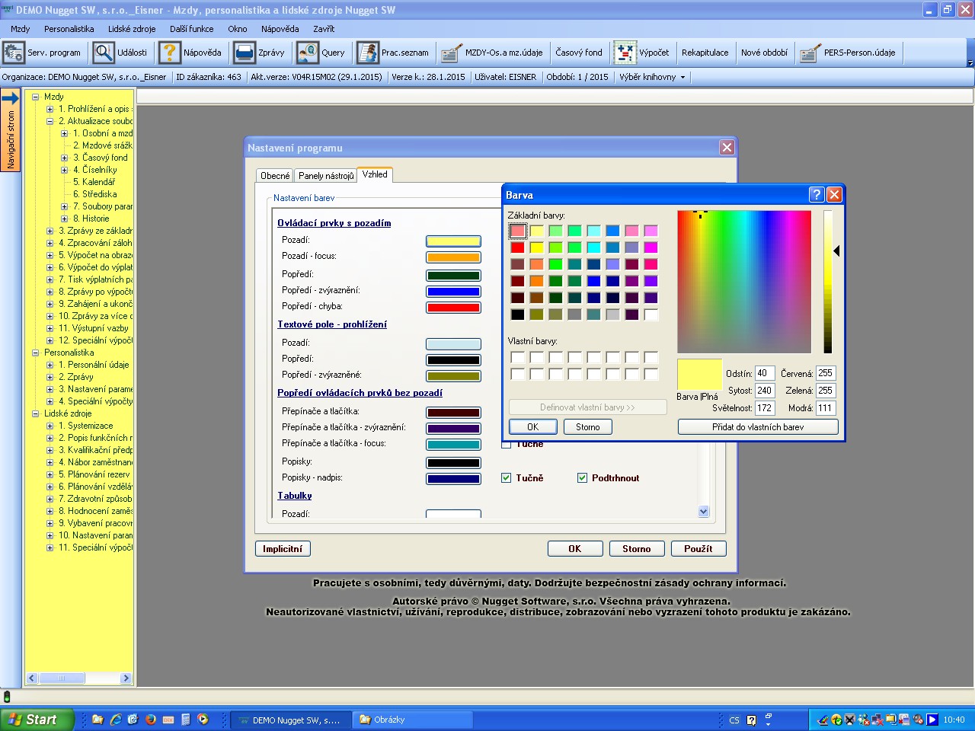Switch to the Panely nástrojů tab
The height and width of the screenshot is (731, 975).
pyautogui.click(x=326, y=176)
